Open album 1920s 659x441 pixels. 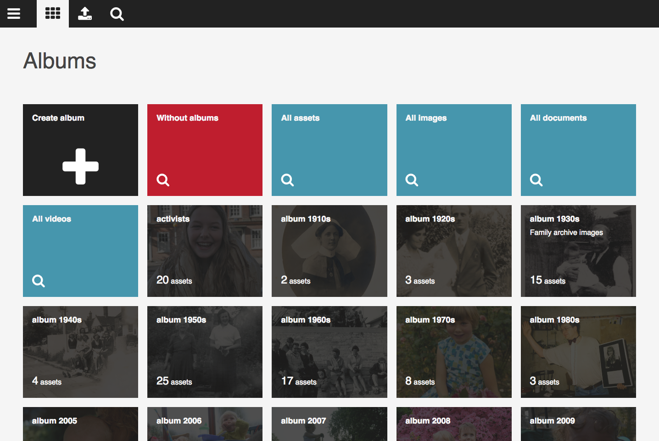pos(454,251)
